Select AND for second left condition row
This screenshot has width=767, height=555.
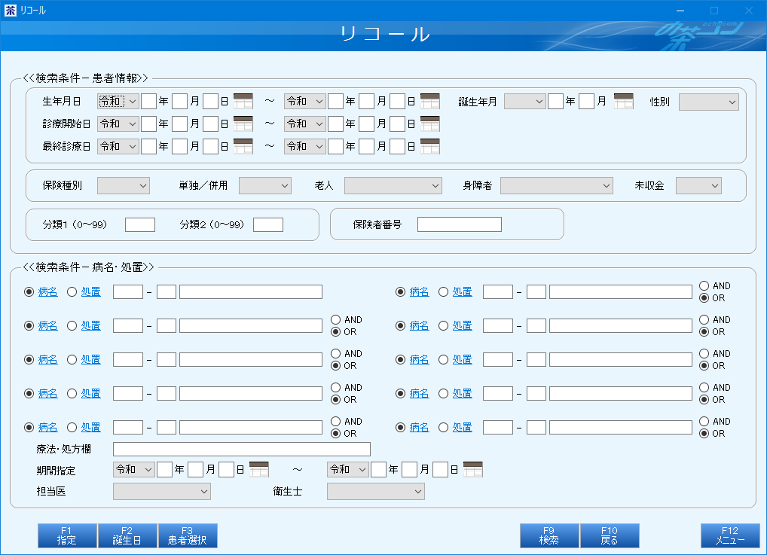coord(335,320)
